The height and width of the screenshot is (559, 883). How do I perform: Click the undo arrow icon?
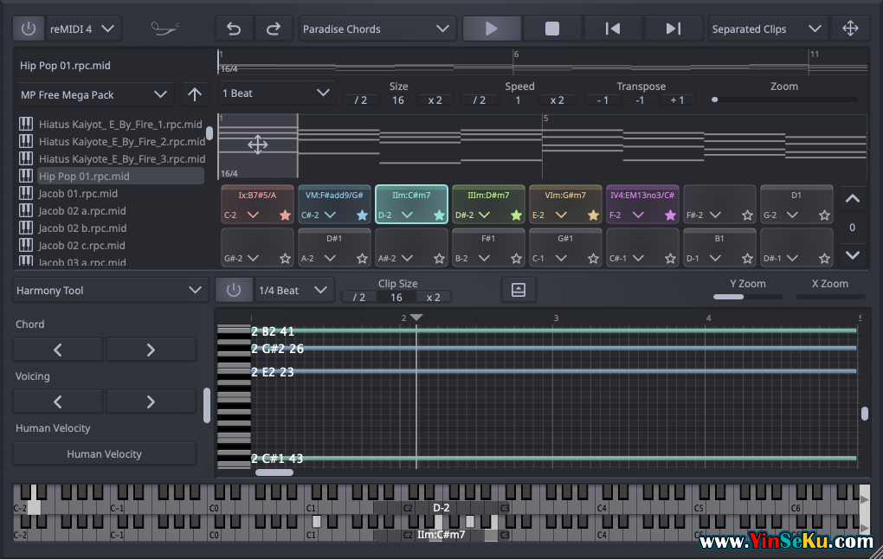234,29
